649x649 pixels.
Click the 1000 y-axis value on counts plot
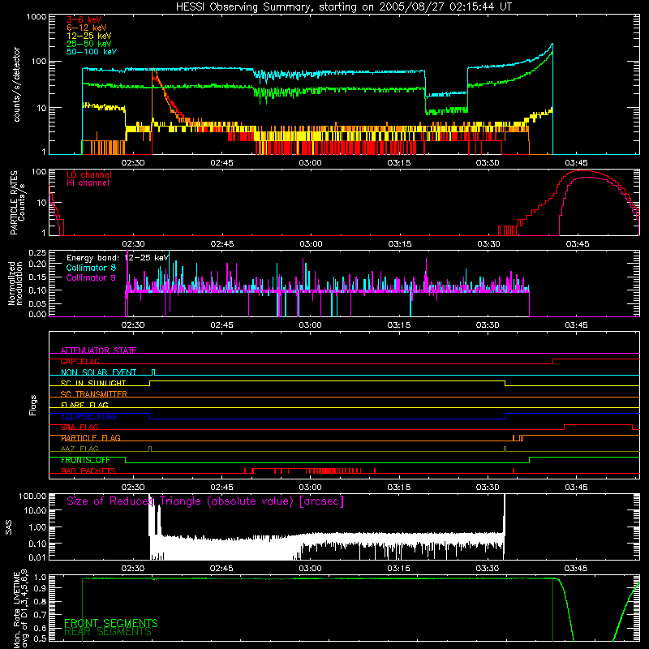[37, 17]
